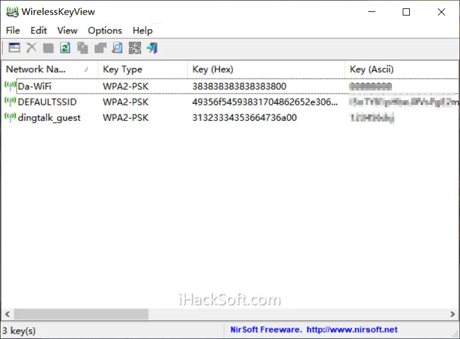The image size is (460, 339).
Task: Sort by the Key (Ascii) column header
Action: [402, 69]
